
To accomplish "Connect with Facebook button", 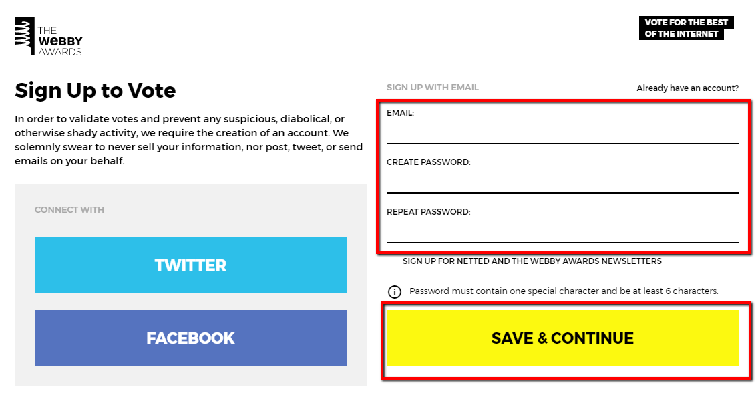I will pos(190,338).
